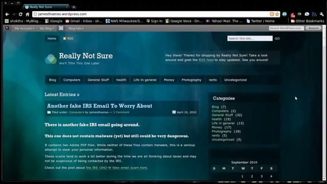Open the NWS Milwaukee bookmark

[x=124, y=21]
